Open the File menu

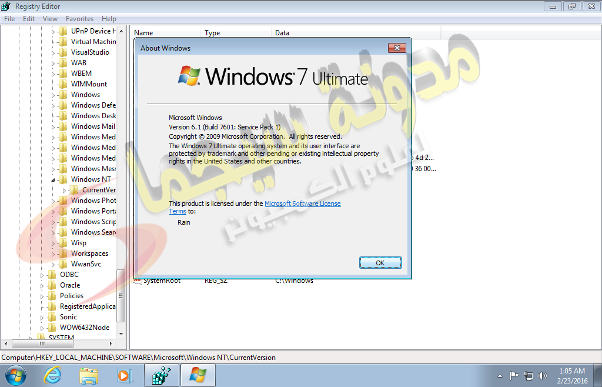click(x=9, y=19)
